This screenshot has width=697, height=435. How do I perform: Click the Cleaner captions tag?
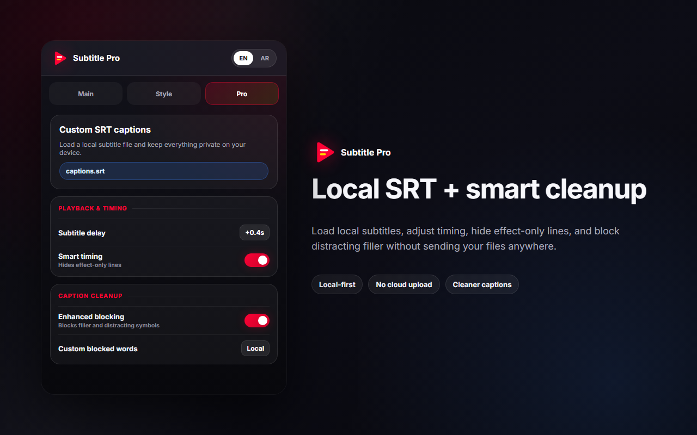482,284
